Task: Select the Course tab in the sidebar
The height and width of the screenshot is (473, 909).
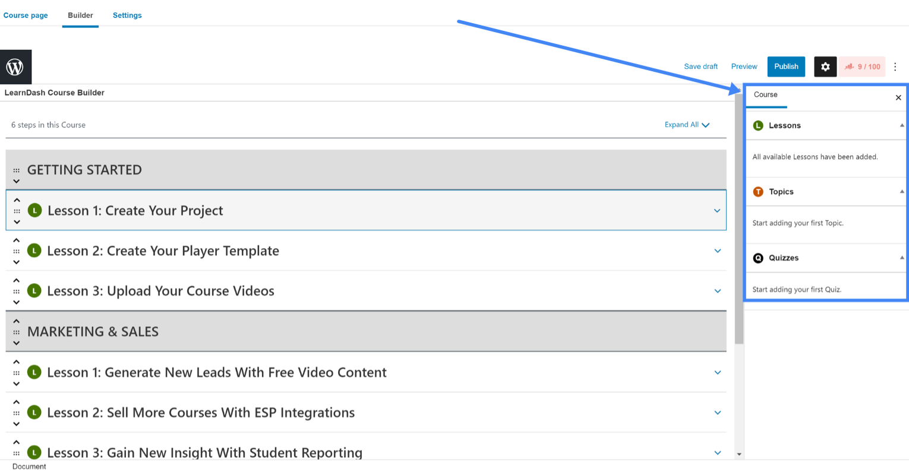Action: (x=766, y=95)
